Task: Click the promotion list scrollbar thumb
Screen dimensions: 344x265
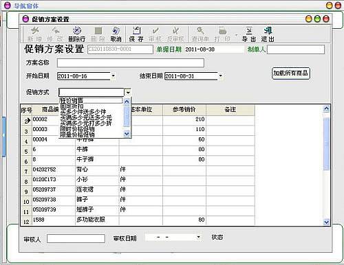Action: point(127,115)
